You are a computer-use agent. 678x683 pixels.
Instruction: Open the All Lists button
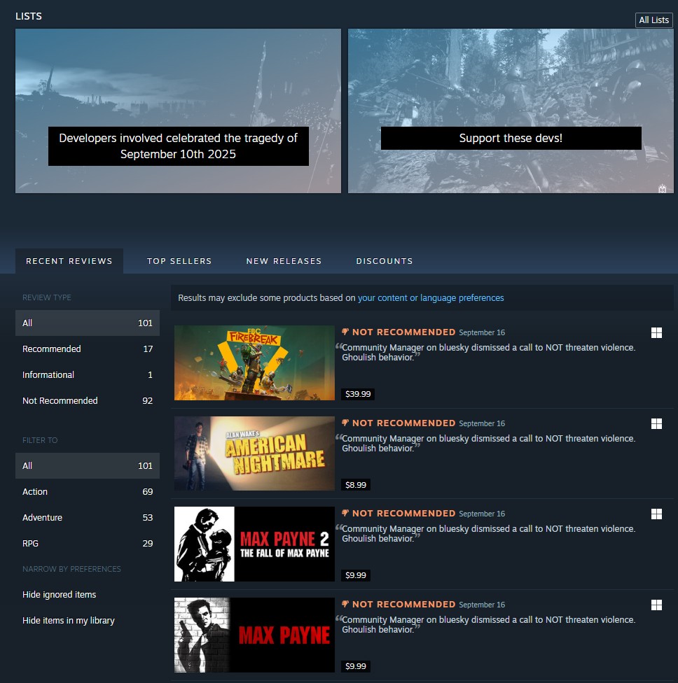point(653,20)
